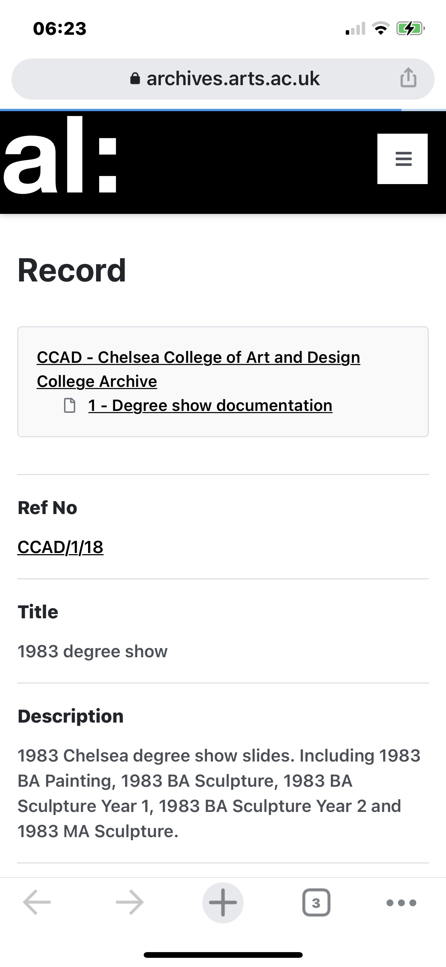Tap the share icon in the address bar
This screenshot has width=446, height=967.
tap(408, 78)
